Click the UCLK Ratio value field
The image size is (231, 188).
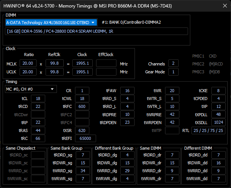28,72
